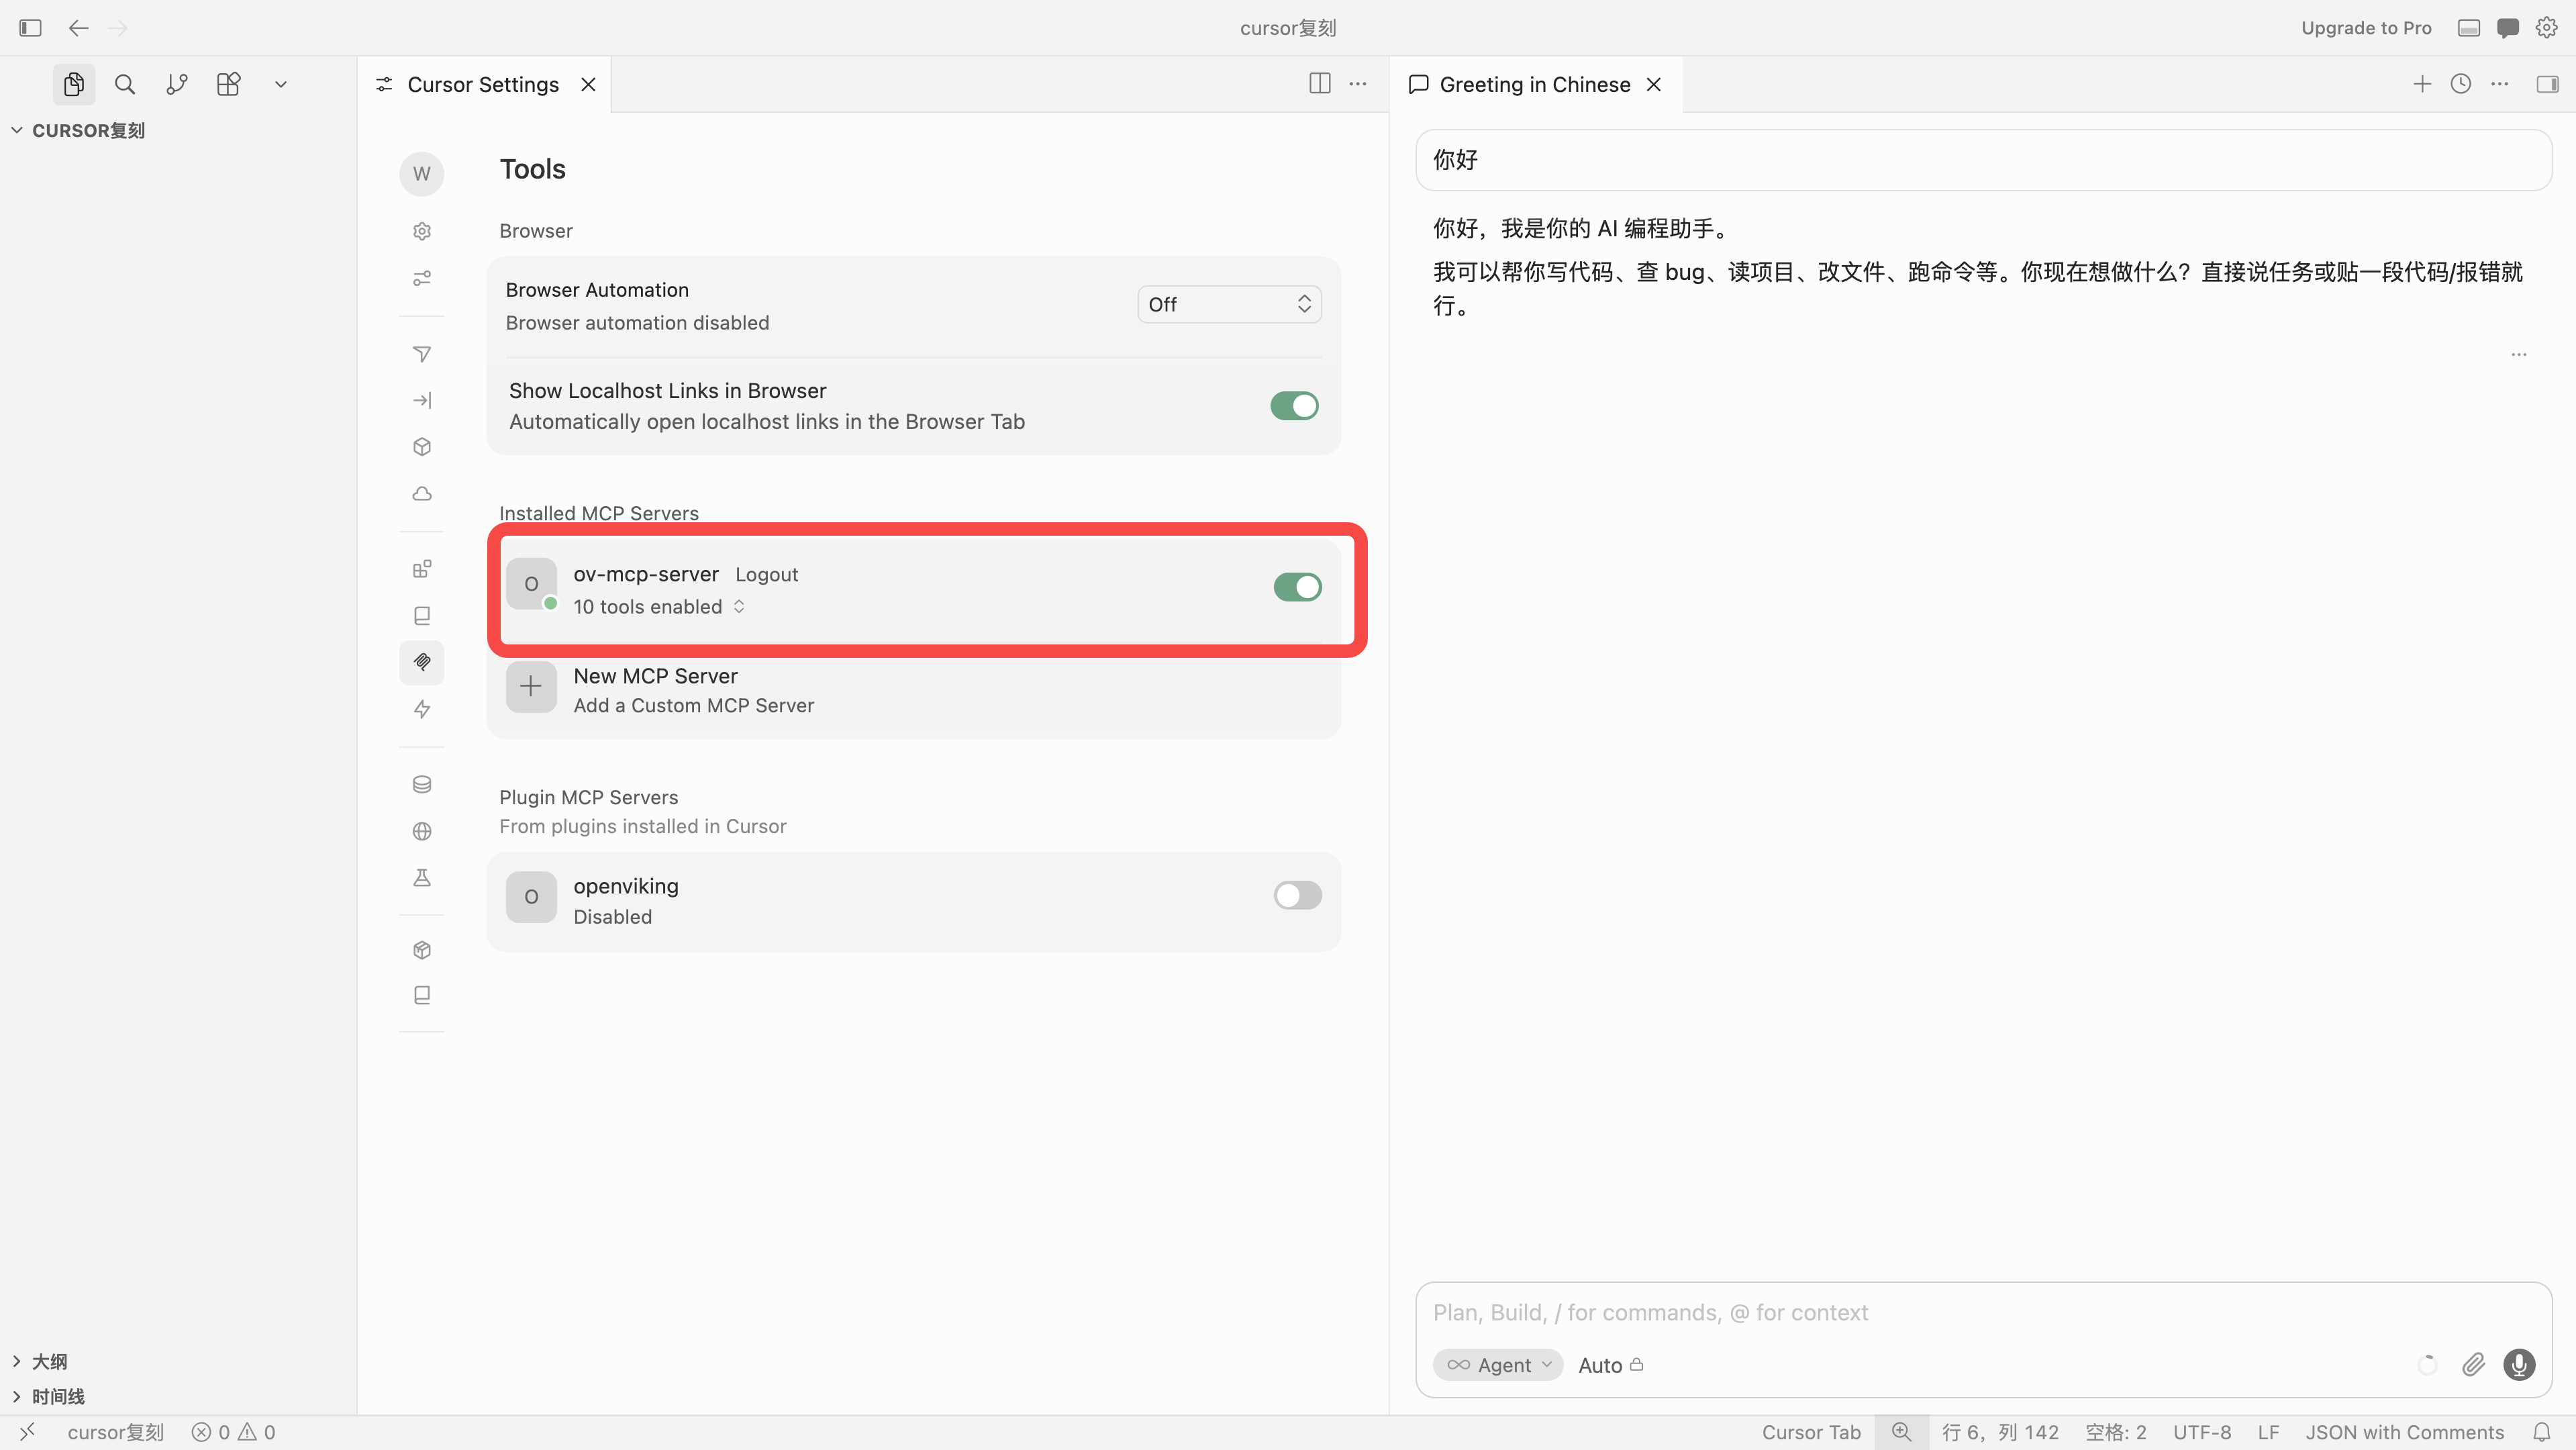Open the upper book settings section icon
Viewport: 2576px width, 1450px height.
pos(422,616)
